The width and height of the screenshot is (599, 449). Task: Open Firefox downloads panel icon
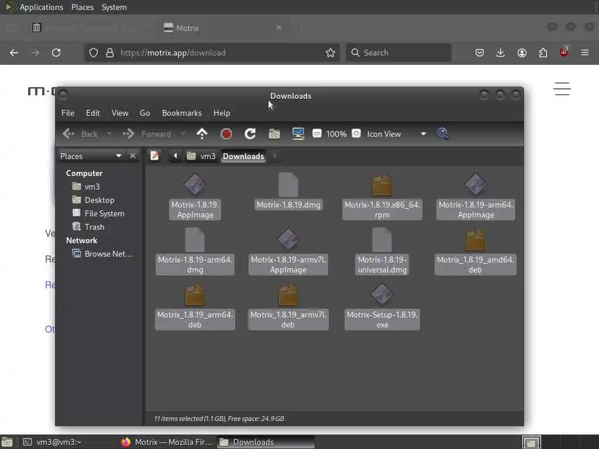501,53
